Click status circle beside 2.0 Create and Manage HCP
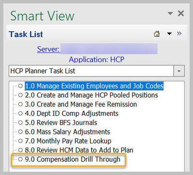This screenshot has height=175, width=193. pyautogui.click(x=20, y=95)
